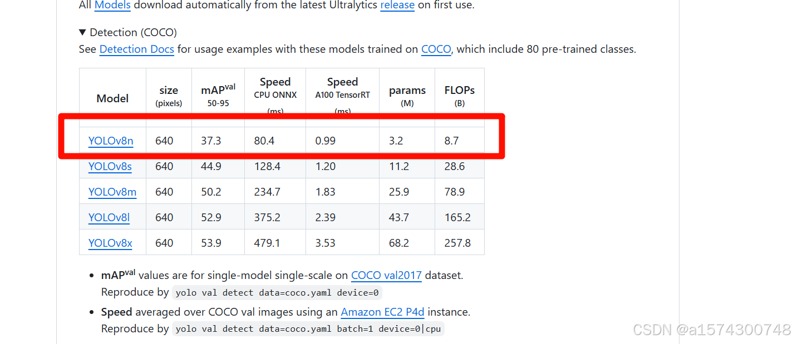Viewport: 793px width, 344px height.
Task: Open the YOLOv8x model page
Action: click(x=110, y=243)
